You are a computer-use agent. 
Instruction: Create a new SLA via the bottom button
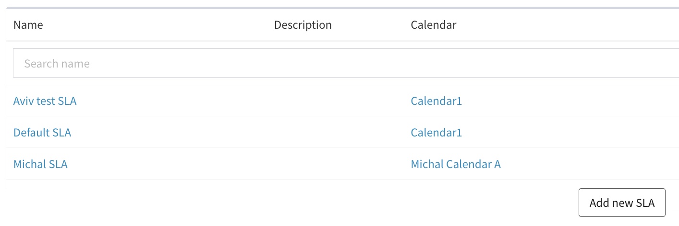point(622,203)
